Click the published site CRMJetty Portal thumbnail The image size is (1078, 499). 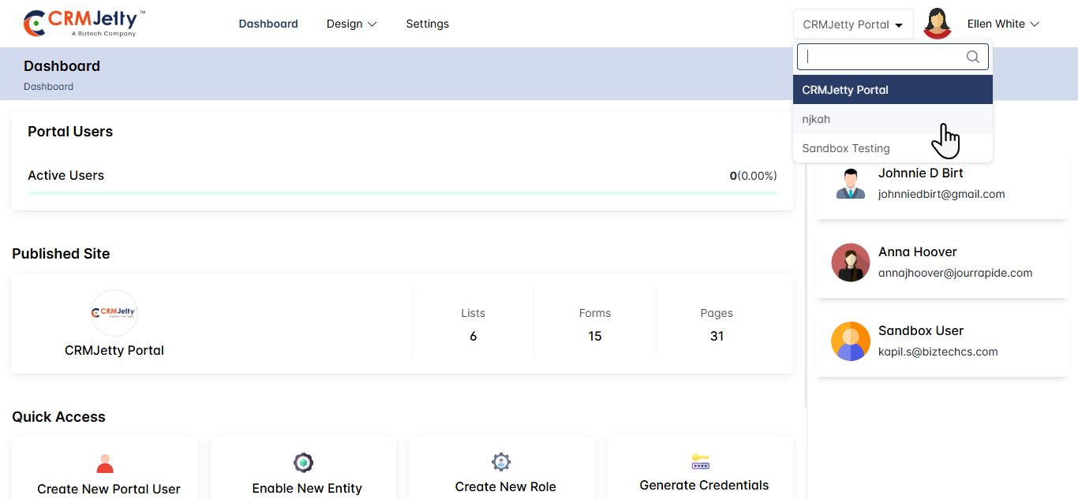(114, 313)
